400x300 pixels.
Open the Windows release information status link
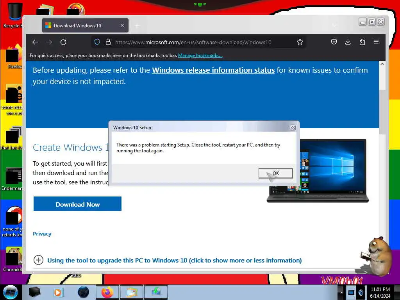point(213,70)
